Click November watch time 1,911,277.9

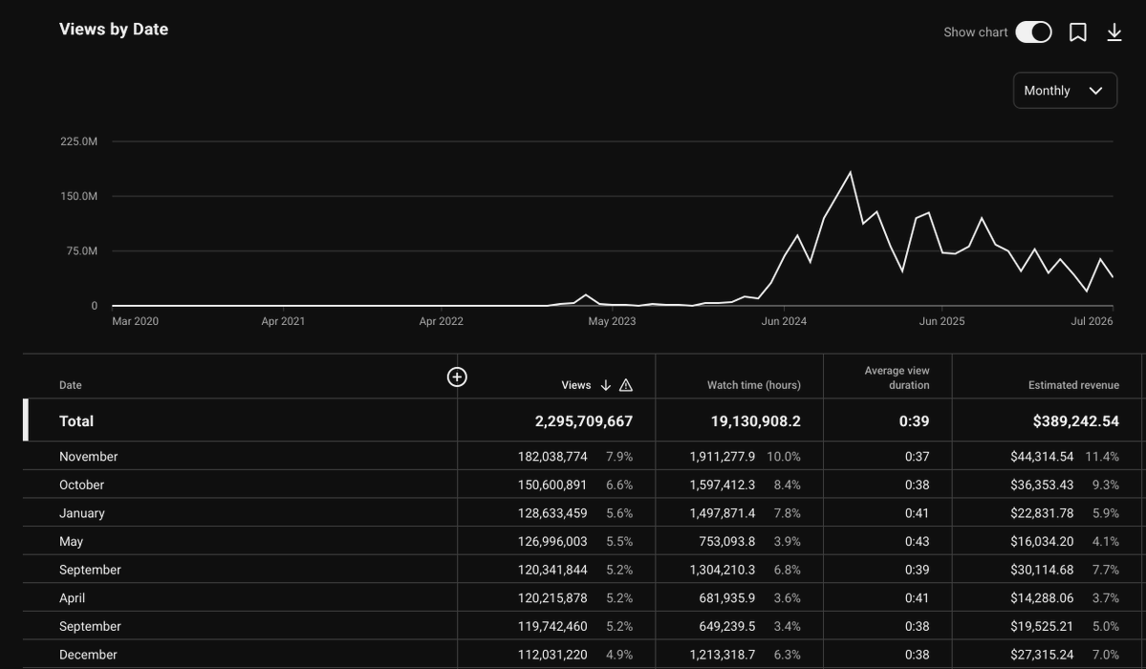[x=722, y=456]
